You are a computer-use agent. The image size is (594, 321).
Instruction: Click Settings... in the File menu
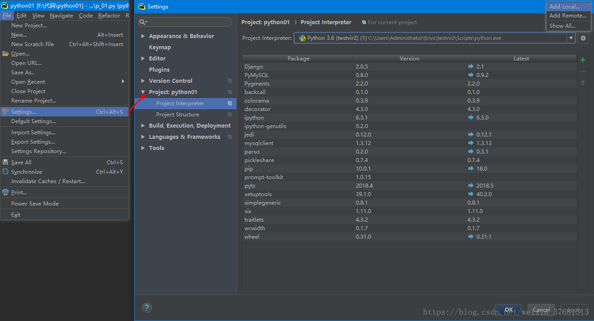[64, 112]
